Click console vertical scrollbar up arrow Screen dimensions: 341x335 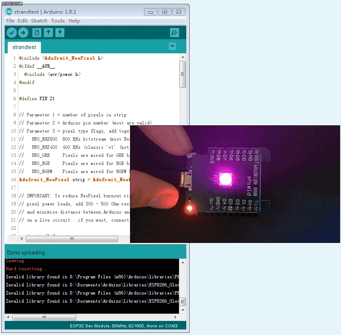click(183, 263)
